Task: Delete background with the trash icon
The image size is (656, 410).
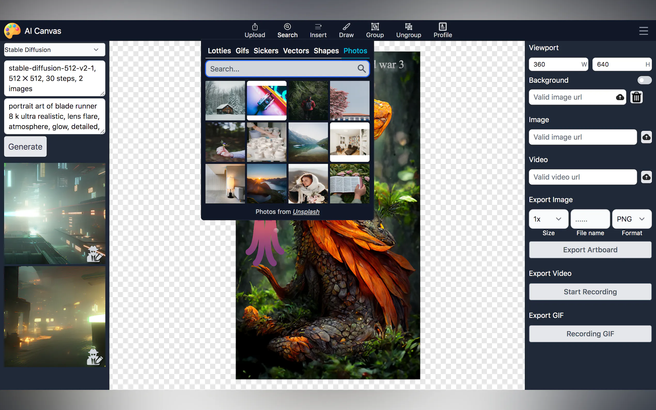Action: [x=636, y=97]
